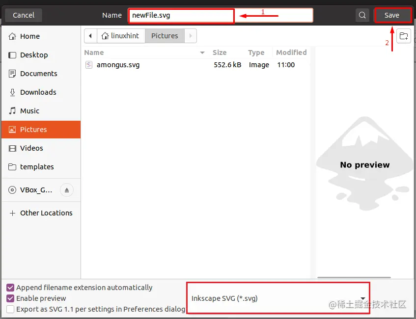Enable Export as SVG 1.1 option
Viewport: 416px width, 319px height.
[x=10, y=309]
